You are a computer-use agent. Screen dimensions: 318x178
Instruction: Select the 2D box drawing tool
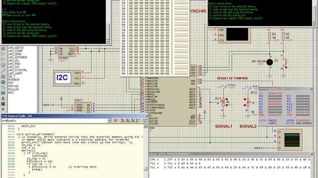pos(3,77)
